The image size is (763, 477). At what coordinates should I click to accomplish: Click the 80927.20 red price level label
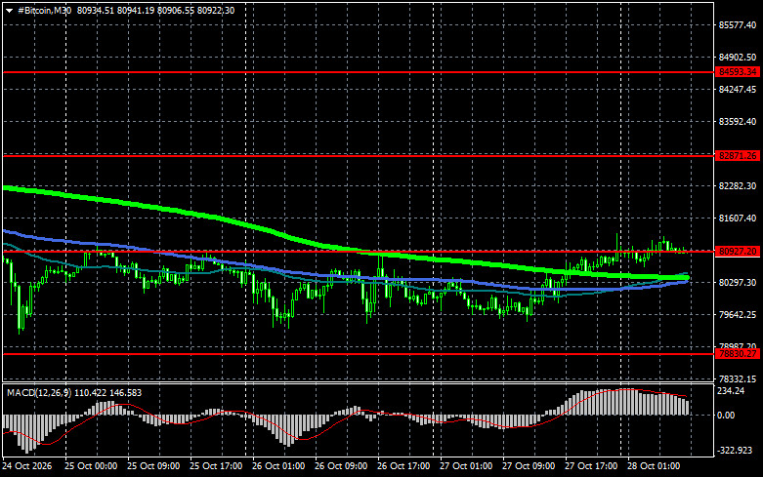[738, 251]
